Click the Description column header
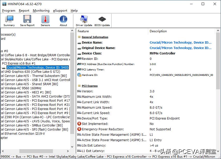Viewport: 221px width, 159px height. click(x=158, y=31)
